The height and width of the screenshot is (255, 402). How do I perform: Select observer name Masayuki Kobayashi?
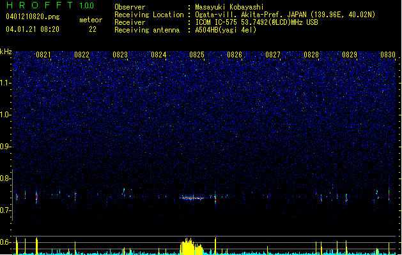(229, 7)
